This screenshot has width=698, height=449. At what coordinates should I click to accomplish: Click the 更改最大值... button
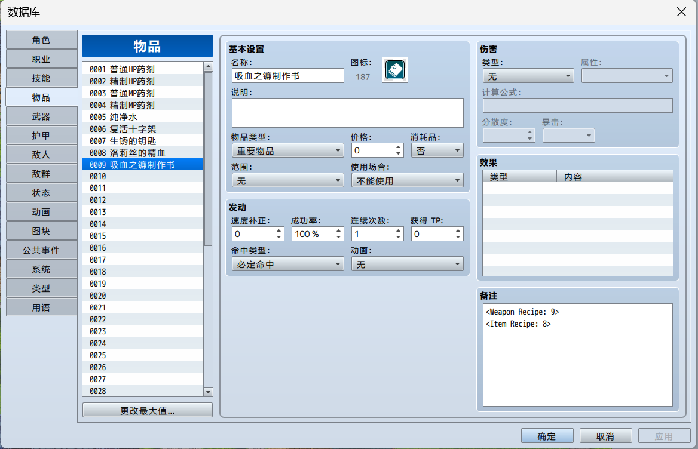coord(148,410)
